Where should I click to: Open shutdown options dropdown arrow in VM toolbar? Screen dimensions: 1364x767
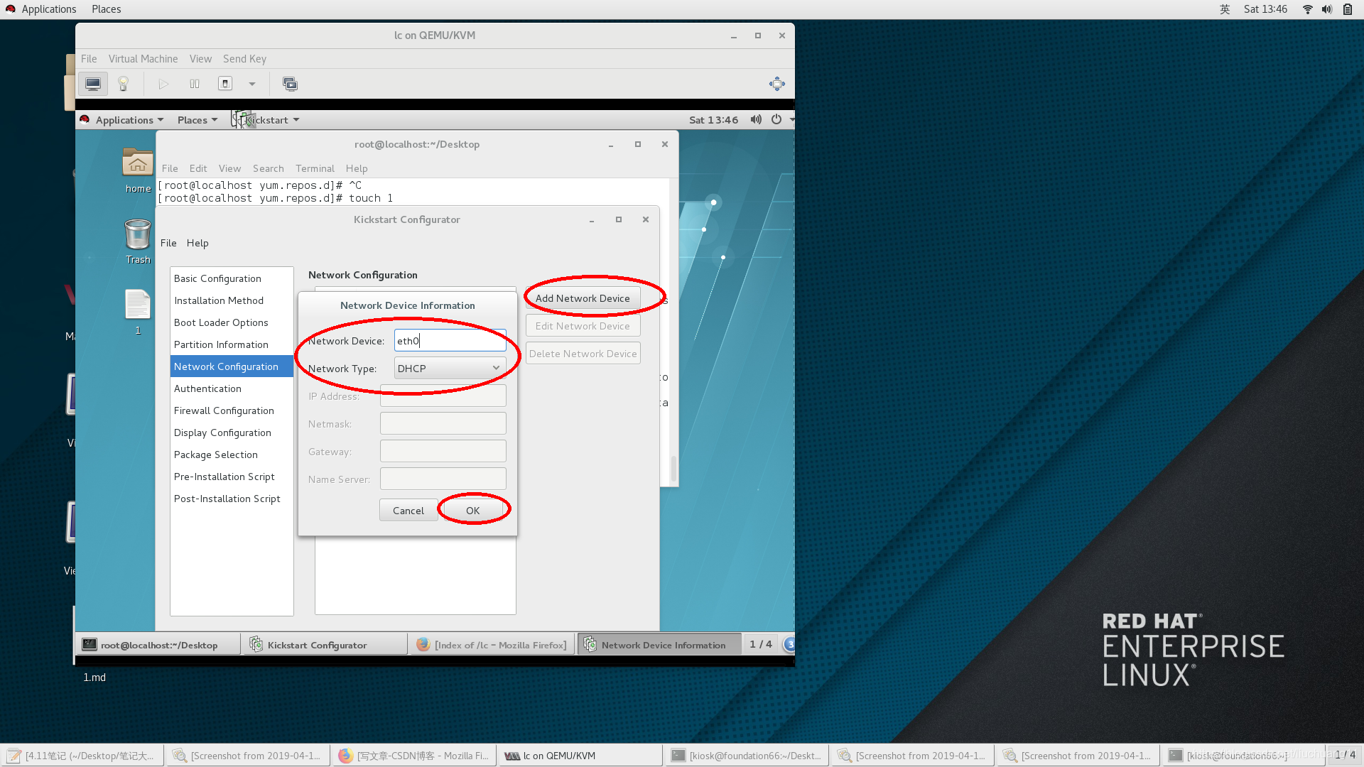(251, 84)
